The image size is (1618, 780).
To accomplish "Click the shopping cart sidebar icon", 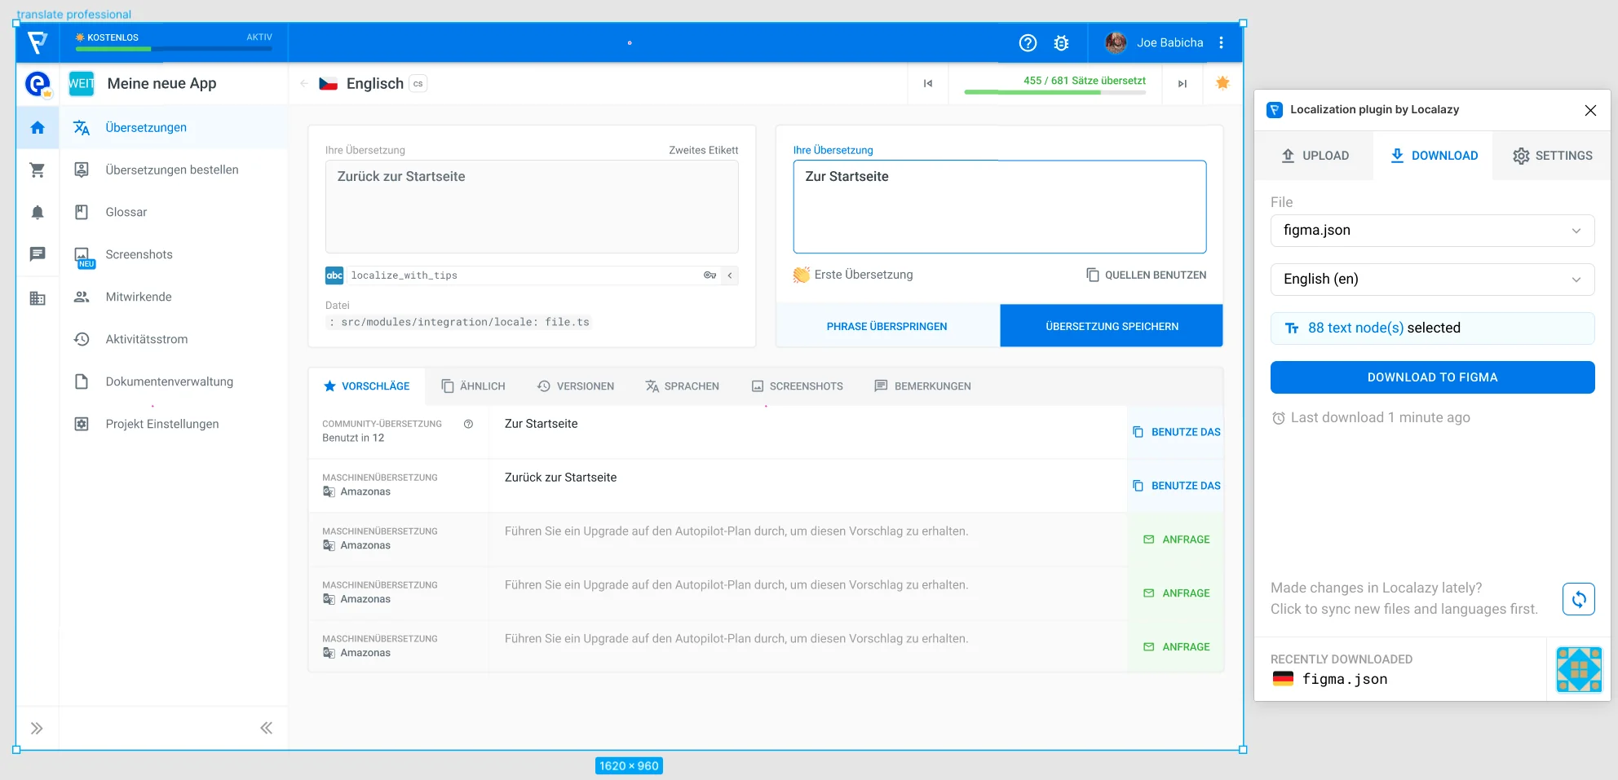I will 38,170.
